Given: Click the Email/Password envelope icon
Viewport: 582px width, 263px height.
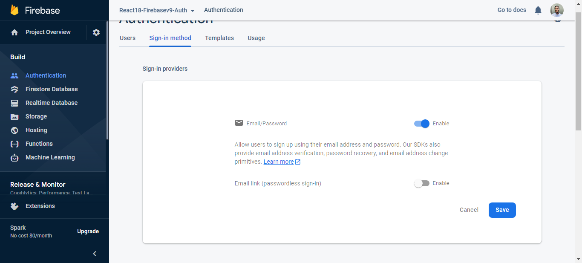Looking at the screenshot, I should 239,123.
